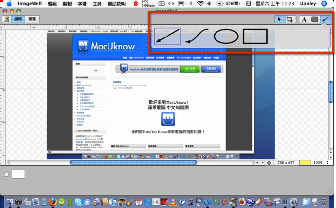
Task: Switch to 預覽 preview mode
Action: pos(32,19)
